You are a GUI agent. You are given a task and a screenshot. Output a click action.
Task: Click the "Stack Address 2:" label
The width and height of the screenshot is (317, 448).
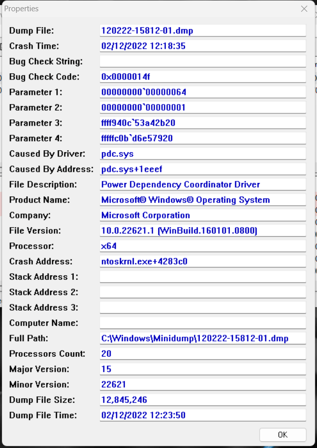[44, 292]
